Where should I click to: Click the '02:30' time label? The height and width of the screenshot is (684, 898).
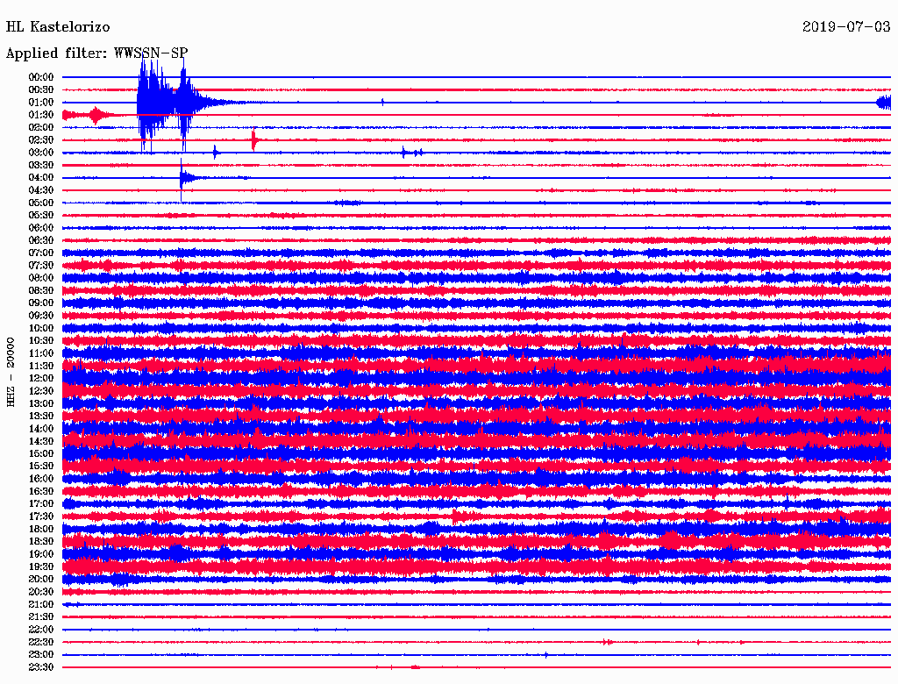(41, 140)
